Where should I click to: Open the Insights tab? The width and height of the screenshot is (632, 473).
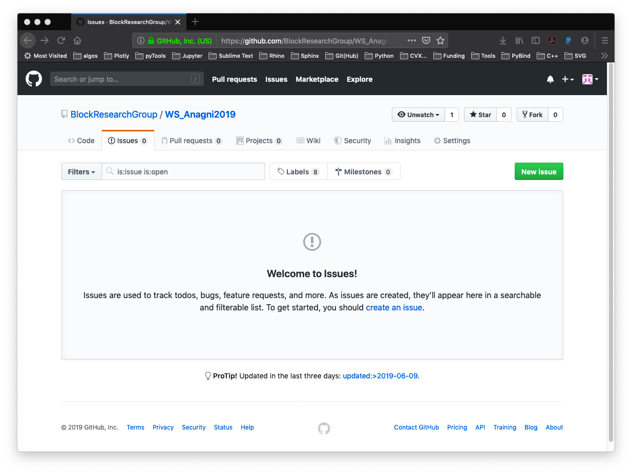[403, 141]
